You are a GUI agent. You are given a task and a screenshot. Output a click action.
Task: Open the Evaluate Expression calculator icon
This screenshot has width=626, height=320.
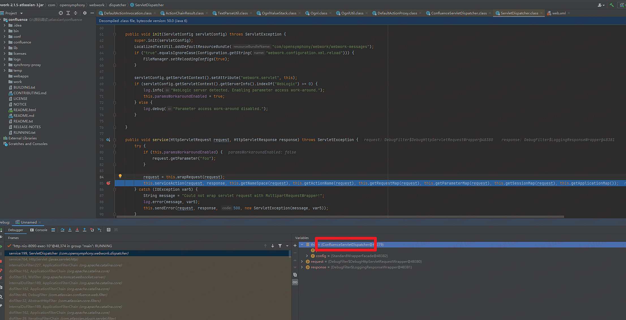coord(109,230)
